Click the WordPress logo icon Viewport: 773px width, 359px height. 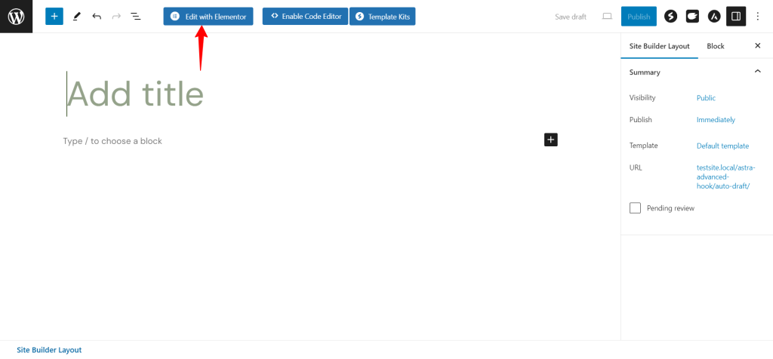17,17
